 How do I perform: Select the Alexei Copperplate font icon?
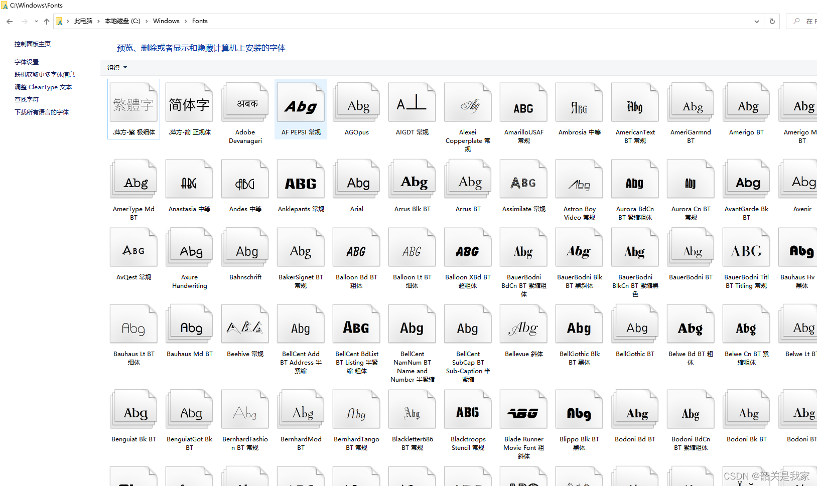(468, 103)
